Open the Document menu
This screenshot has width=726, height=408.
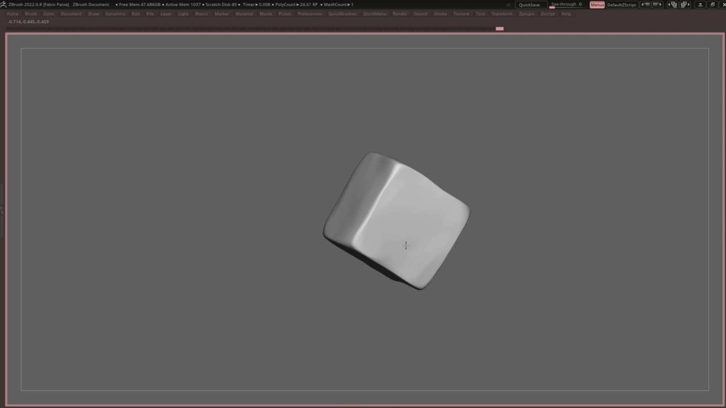71,14
